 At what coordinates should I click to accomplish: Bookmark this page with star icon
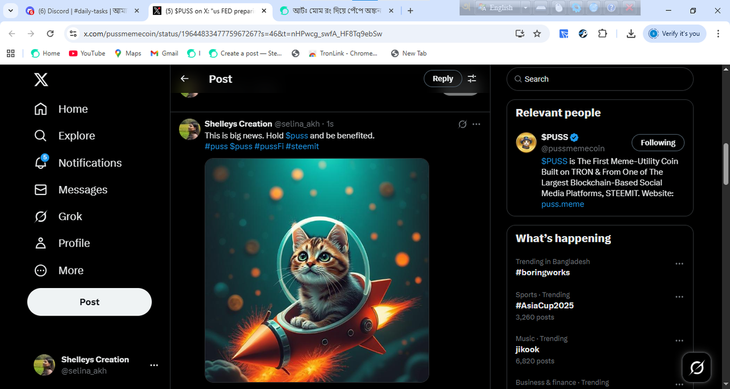(x=537, y=34)
